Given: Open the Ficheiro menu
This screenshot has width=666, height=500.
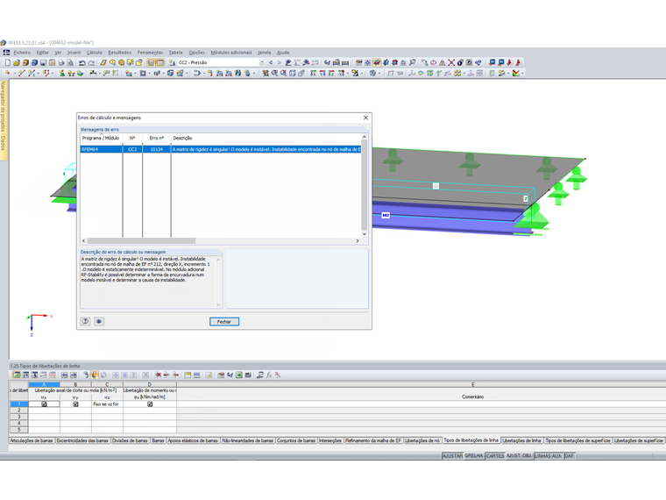Looking at the screenshot, I should pos(22,53).
